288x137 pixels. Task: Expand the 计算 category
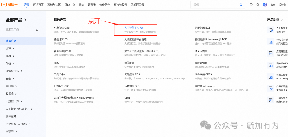tap(10, 49)
